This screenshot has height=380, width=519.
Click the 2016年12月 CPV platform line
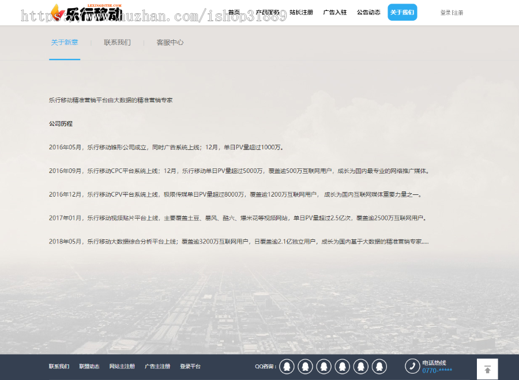tap(236, 194)
